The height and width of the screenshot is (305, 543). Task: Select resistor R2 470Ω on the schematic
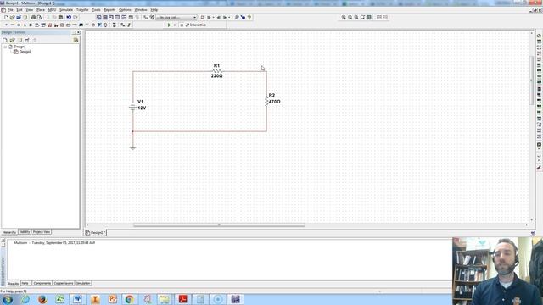click(x=266, y=102)
